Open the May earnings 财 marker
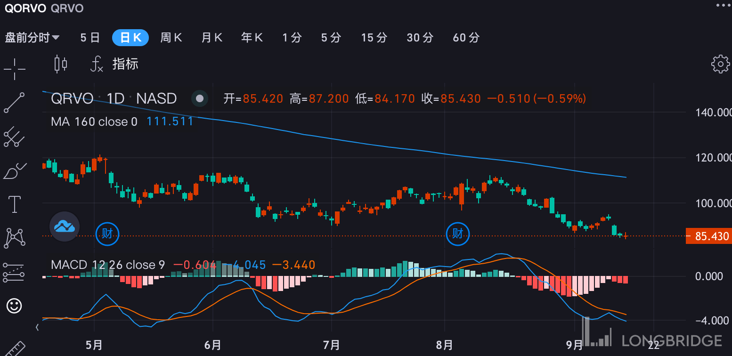This screenshot has width=732, height=356. pos(107,233)
